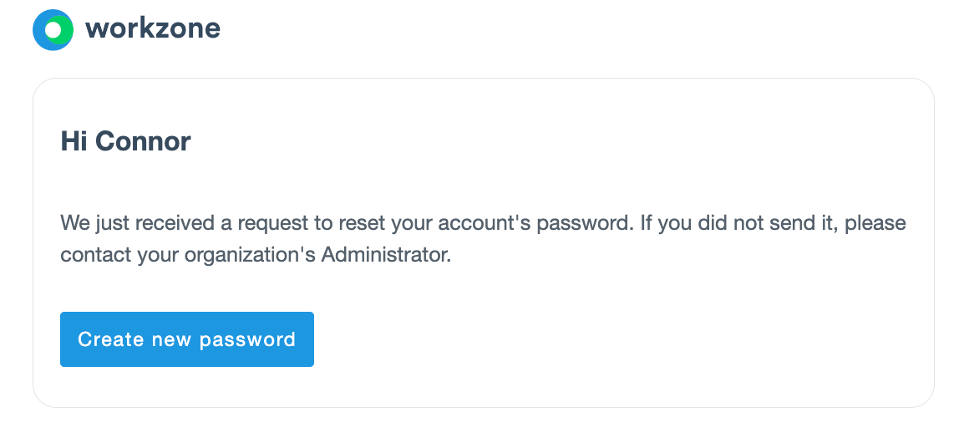
Task: Click the white center dot of the workzone logo
Action: tap(53, 29)
